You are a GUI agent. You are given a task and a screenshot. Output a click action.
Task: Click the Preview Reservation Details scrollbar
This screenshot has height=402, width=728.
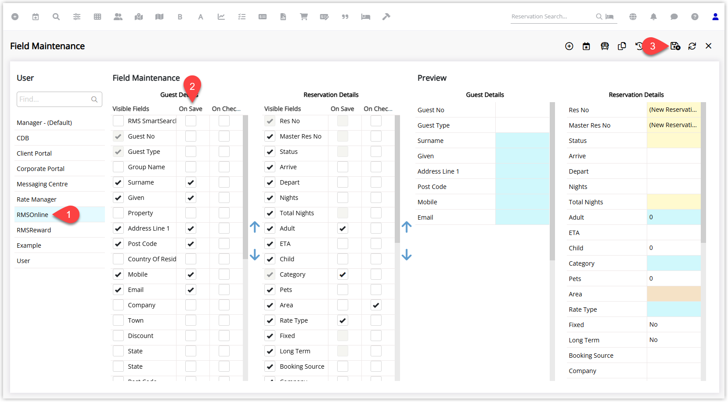pyautogui.click(x=703, y=173)
